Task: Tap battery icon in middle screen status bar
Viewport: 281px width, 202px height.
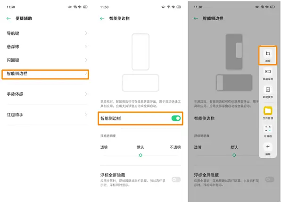Action: (x=179, y=7)
